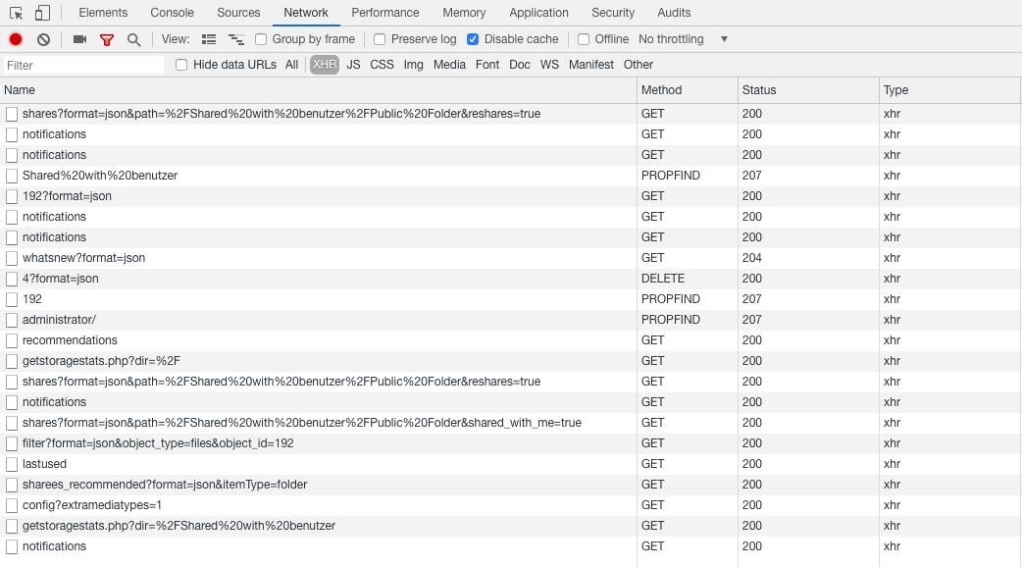Select the Network tab
This screenshot has width=1022, height=567.
(x=306, y=13)
